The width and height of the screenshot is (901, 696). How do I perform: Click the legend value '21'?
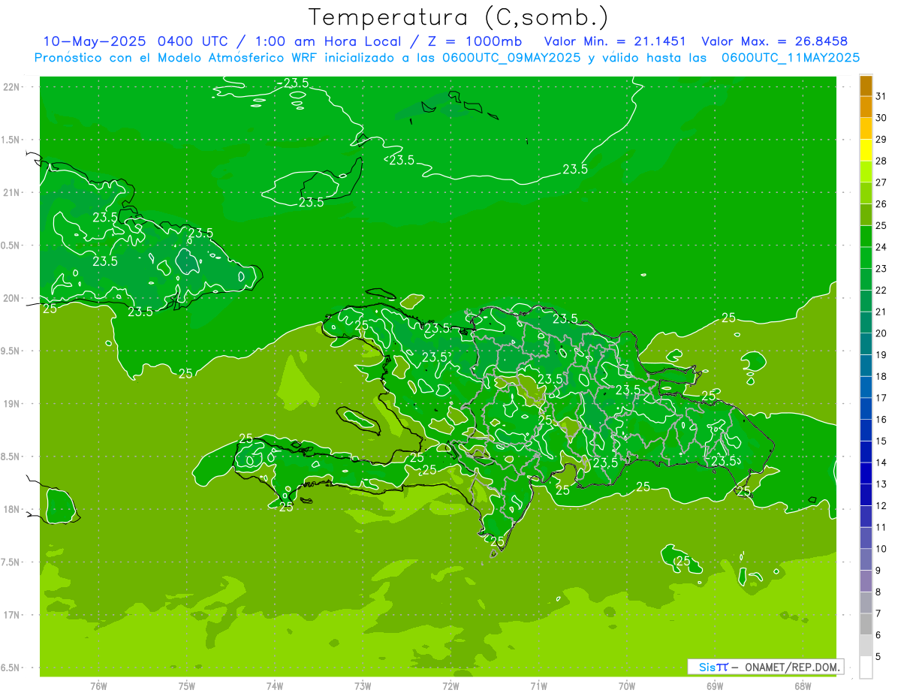(x=881, y=312)
